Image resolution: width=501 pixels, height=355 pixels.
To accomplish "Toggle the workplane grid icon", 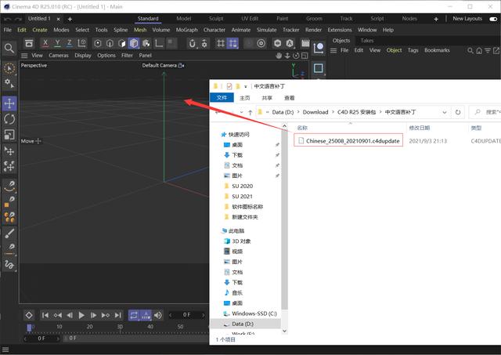I will coord(221,43).
